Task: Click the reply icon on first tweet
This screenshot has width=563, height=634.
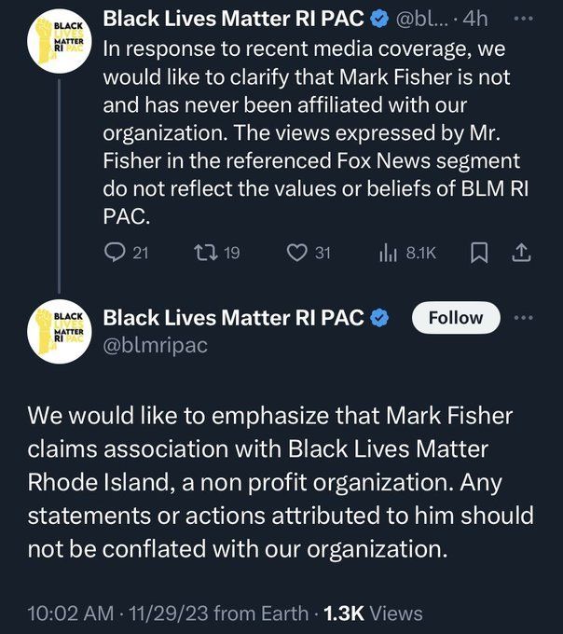Action: pyautogui.click(x=116, y=252)
